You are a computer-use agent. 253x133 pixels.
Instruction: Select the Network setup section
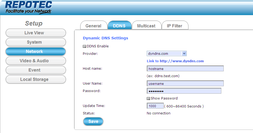(x=35, y=52)
